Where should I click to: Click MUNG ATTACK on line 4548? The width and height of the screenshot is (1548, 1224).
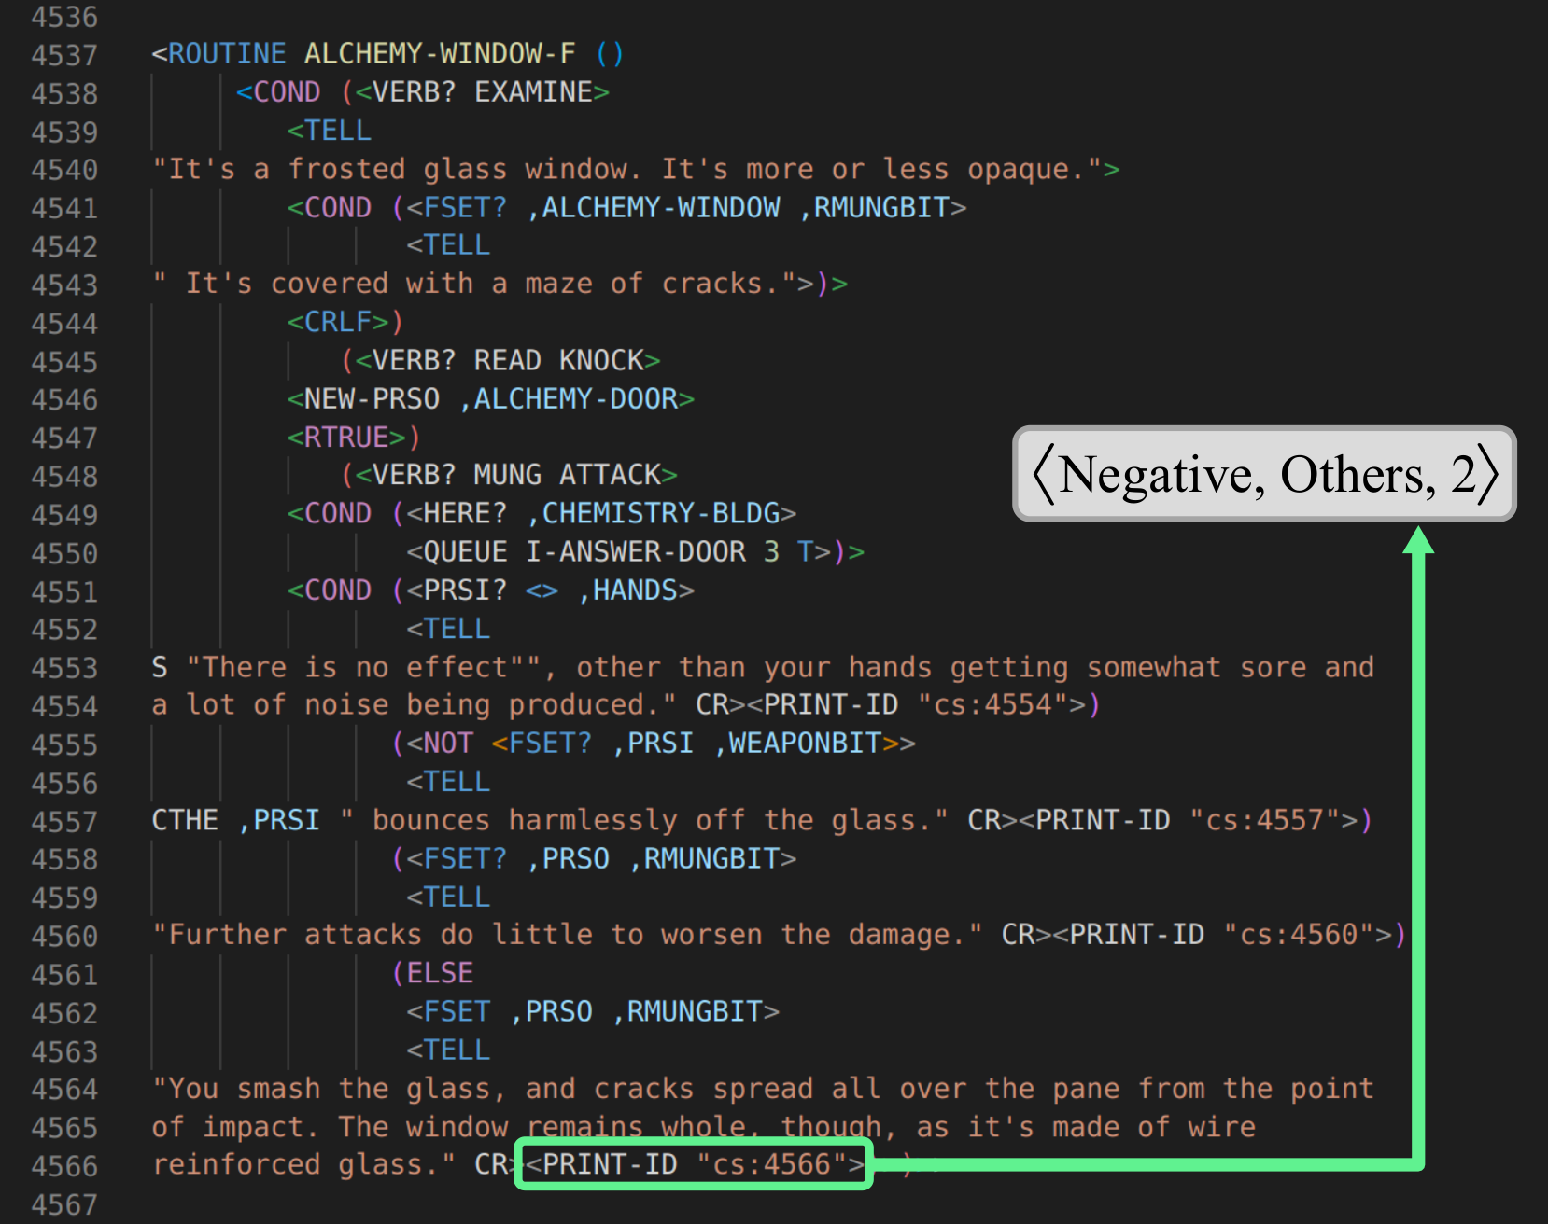[x=567, y=475]
